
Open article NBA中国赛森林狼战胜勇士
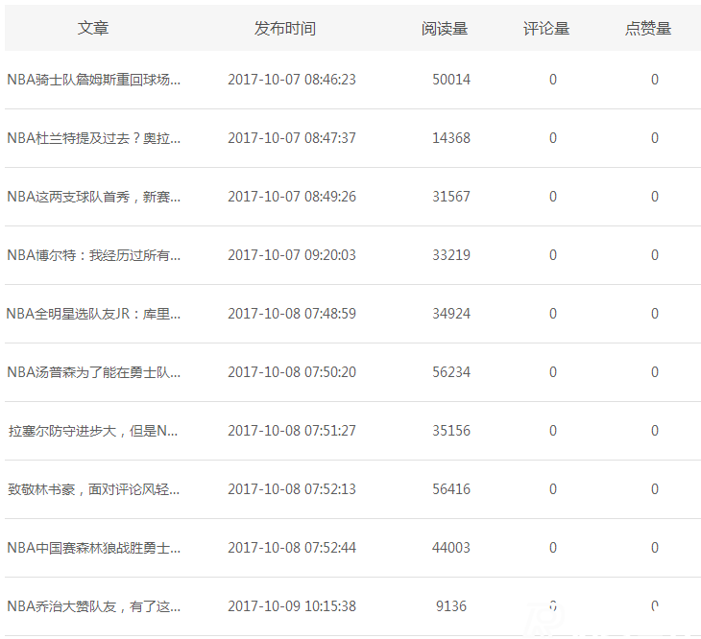[x=93, y=548]
